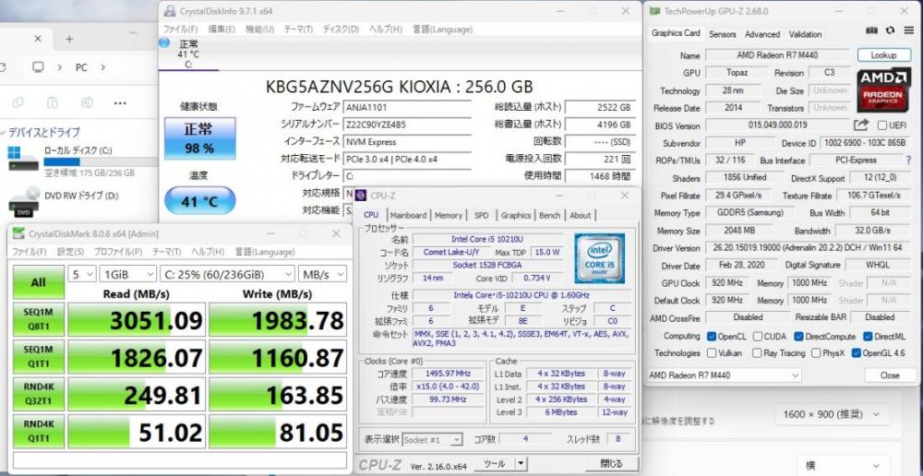Toggle the Ray Tracing checkbox
Image resolution: width=923 pixels, height=476 pixels.
point(757,353)
